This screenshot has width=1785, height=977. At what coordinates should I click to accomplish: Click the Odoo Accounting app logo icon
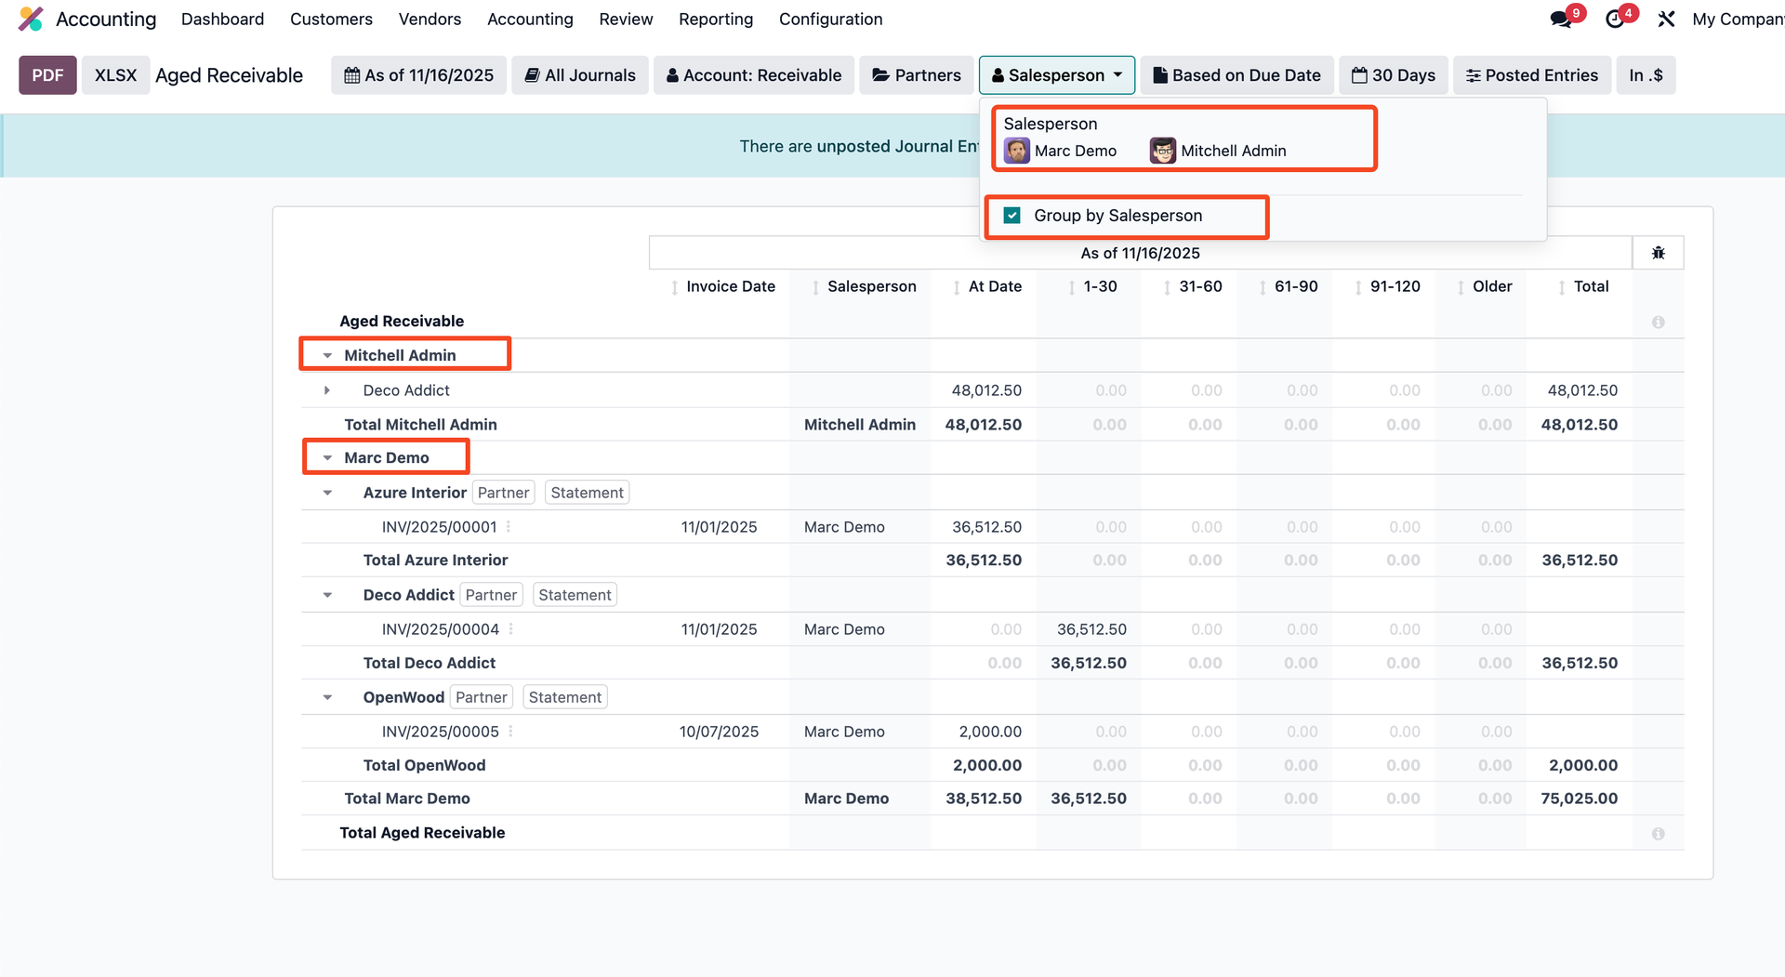click(31, 20)
